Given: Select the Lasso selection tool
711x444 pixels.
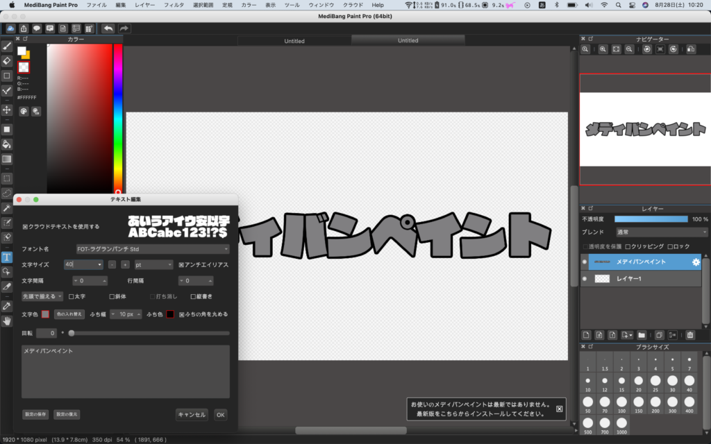Looking at the screenshot, I should (x=7, y=194).
